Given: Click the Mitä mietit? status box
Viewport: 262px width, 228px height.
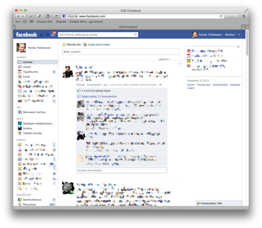Looking at the screenshot, I should (121, 52).
